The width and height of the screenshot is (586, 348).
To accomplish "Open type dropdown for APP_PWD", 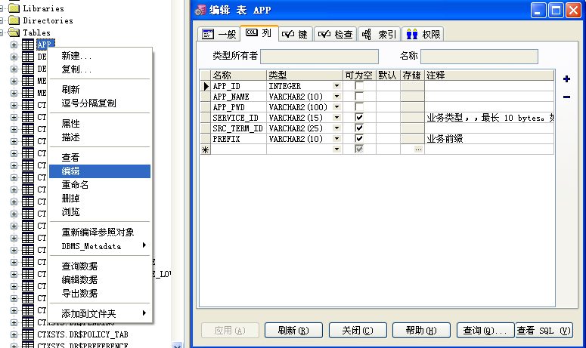I will point(336,107).
